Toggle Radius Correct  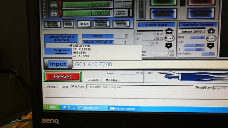point(123,13)
